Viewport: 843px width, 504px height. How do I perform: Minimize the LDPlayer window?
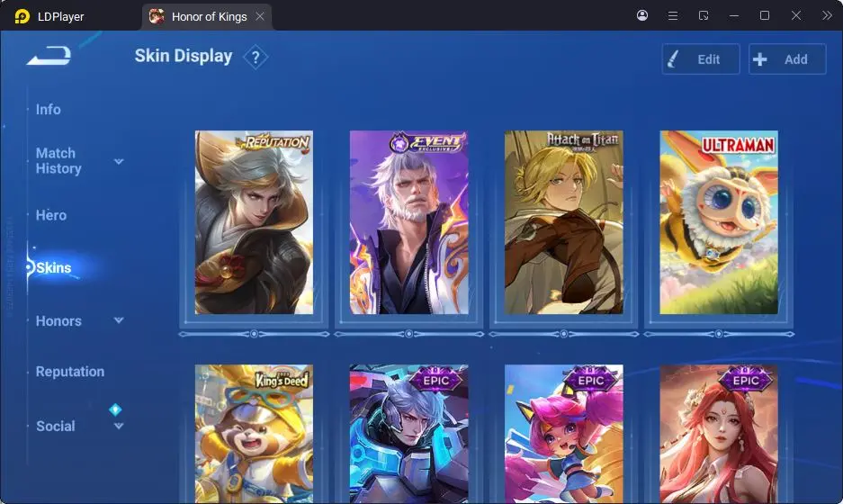(734, 15)
